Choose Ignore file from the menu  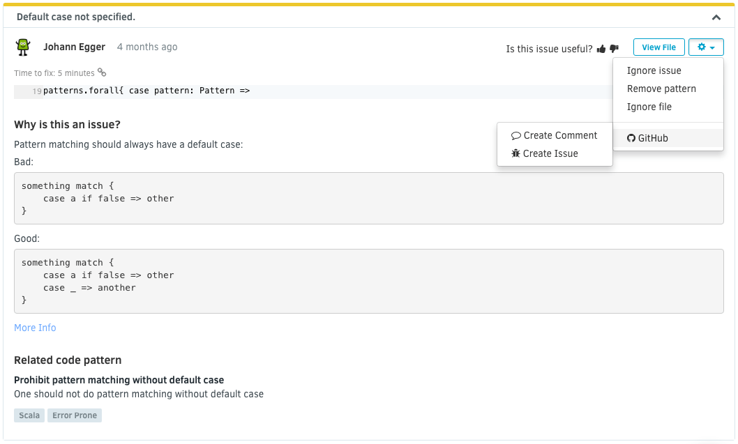point(649,107)
